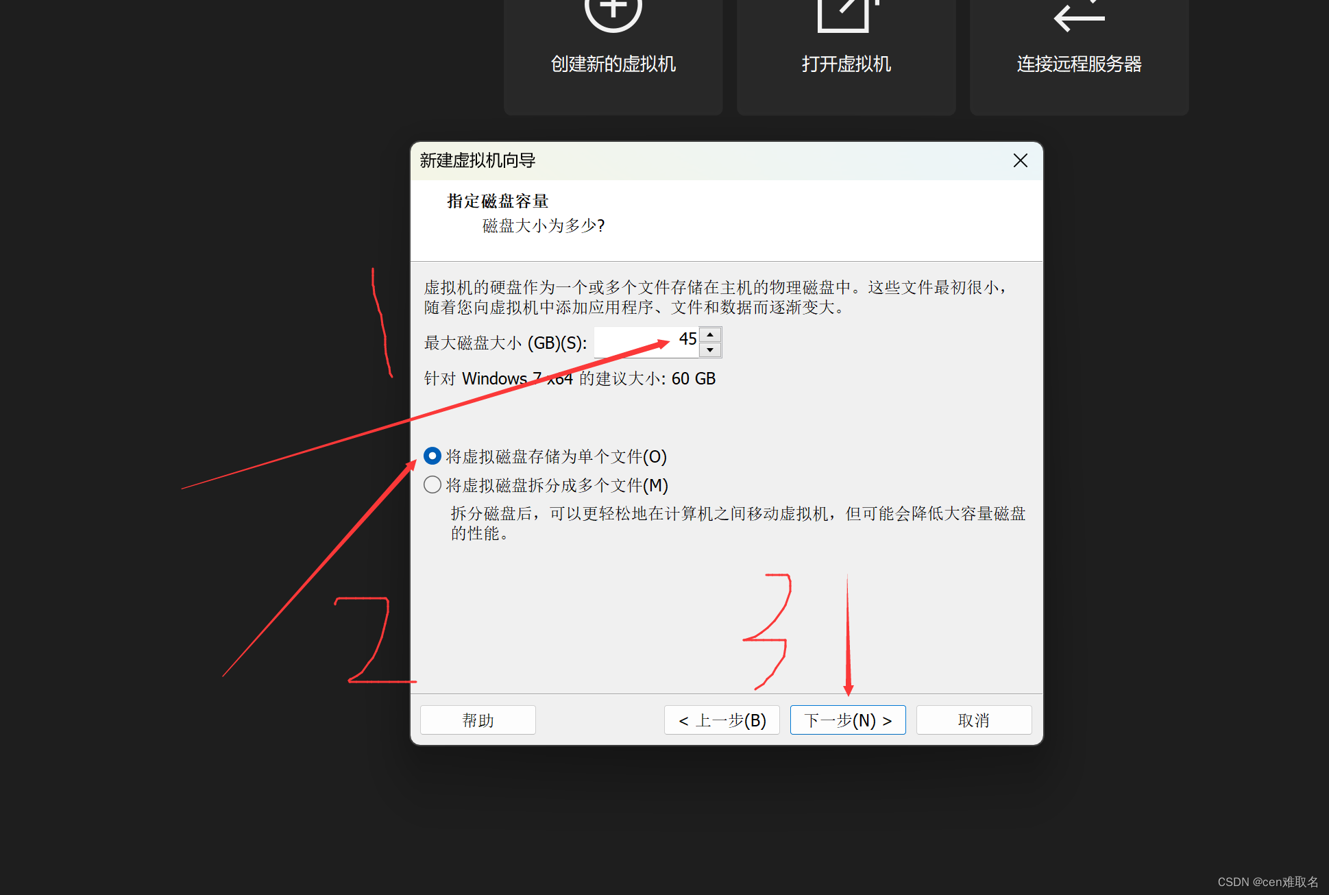Click the 帮助 help button

[x=478, y=720]
